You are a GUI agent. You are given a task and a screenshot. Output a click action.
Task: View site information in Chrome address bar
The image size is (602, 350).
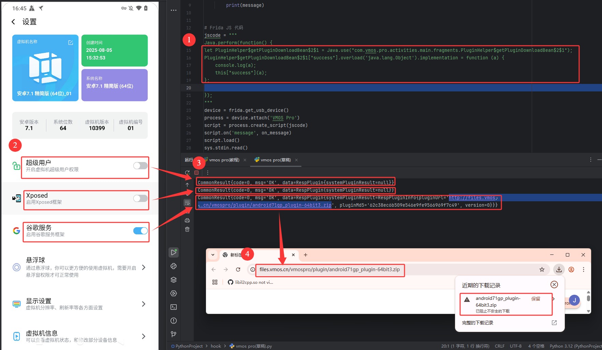[x=252, y=269]
